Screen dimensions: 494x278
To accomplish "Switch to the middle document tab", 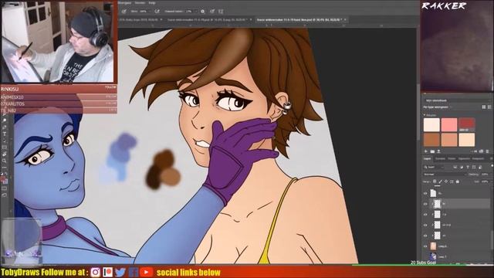I will point(208,19).
